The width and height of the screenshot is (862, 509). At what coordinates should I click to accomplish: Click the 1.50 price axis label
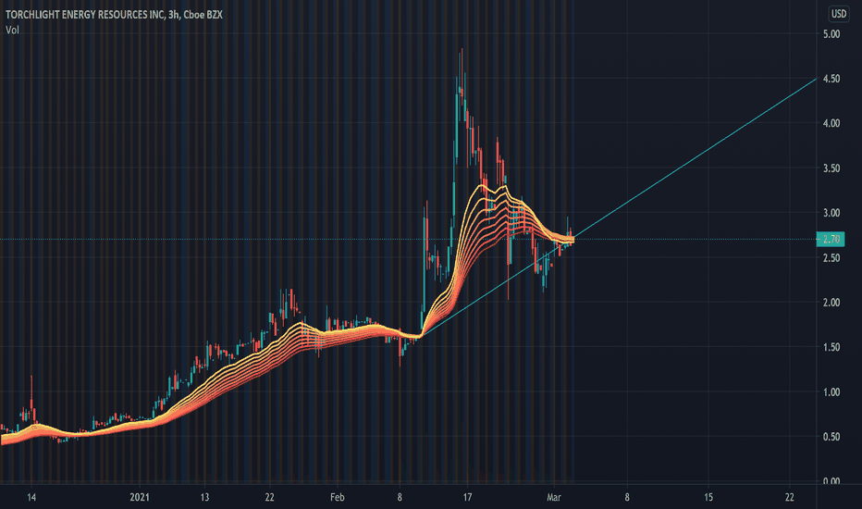point(831,347)
